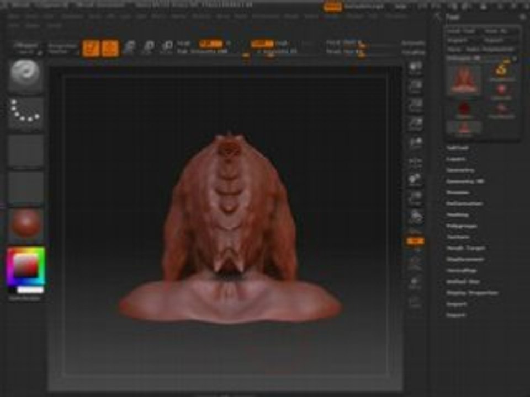Viewport: 530px width, 397px height.
Task: Click the AAHalf icon in right shelf
Action: [415, 124]
